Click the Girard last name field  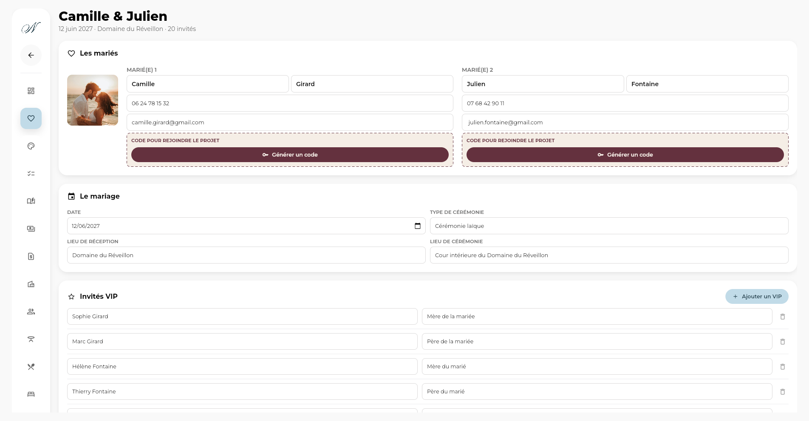coord(372,84)
